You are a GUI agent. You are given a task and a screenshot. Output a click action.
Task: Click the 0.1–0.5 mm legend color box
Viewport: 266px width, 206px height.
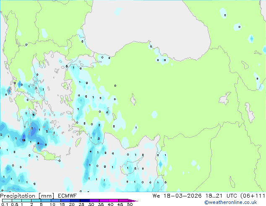7,201
